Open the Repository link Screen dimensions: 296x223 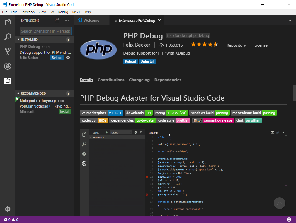(x=236, y=45)
